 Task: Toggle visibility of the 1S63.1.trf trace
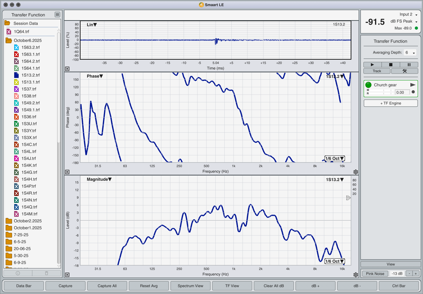pos(16,54)
